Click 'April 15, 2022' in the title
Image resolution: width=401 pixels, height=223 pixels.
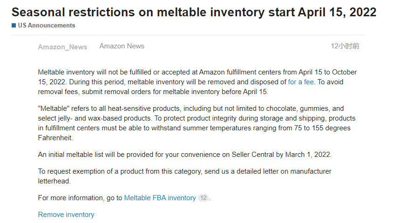(337, 12)
